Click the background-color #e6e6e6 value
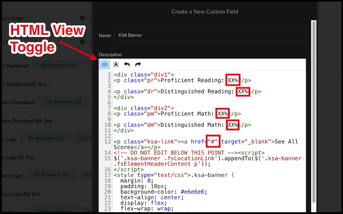The height and width of the screenshot is (214, 343). [x=192, y=192]
